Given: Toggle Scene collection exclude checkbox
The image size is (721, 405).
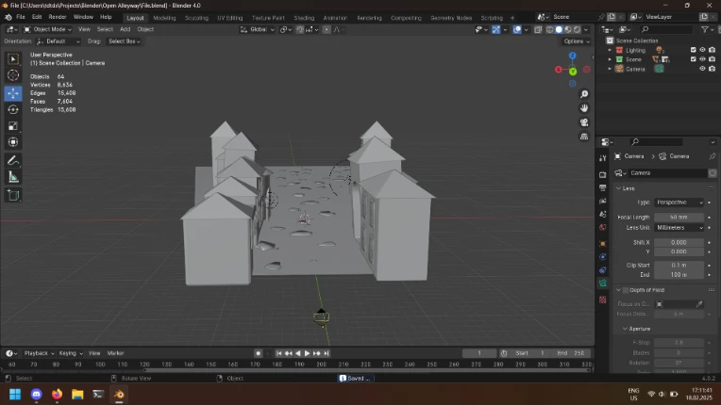Looking at the screenshot, I should (694, 59).
